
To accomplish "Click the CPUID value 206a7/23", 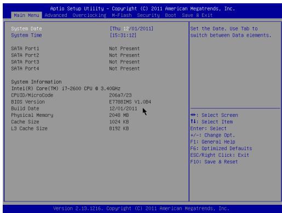I will 120,95.
